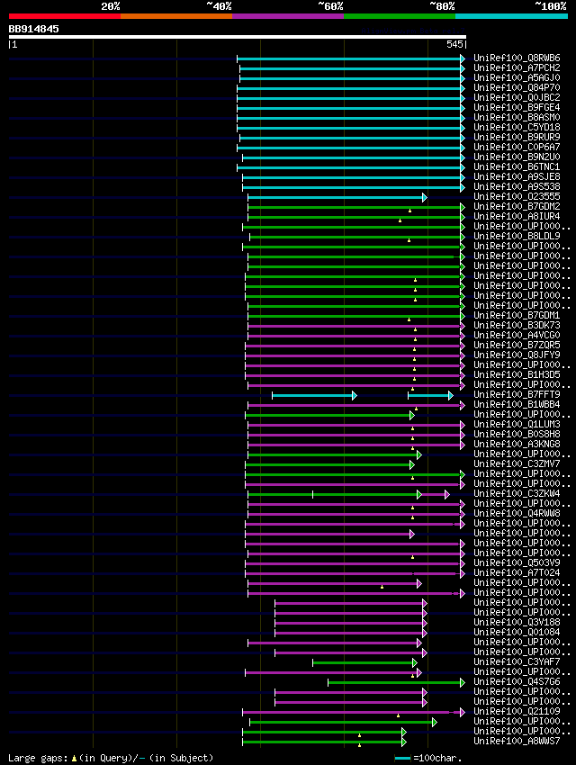Open hit UniRef100_Q0JBC2
The width and height of the screenshot is (576, 765).
pos(517,97)
